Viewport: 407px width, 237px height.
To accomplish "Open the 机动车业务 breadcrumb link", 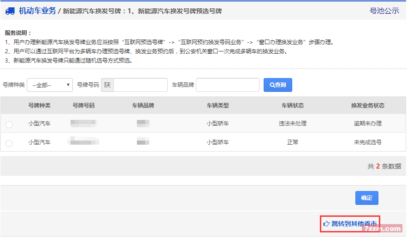I will (37, 11).
